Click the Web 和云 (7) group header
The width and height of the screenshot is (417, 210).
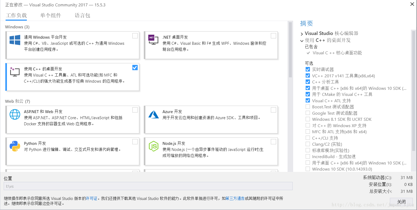tap(18, 101)
